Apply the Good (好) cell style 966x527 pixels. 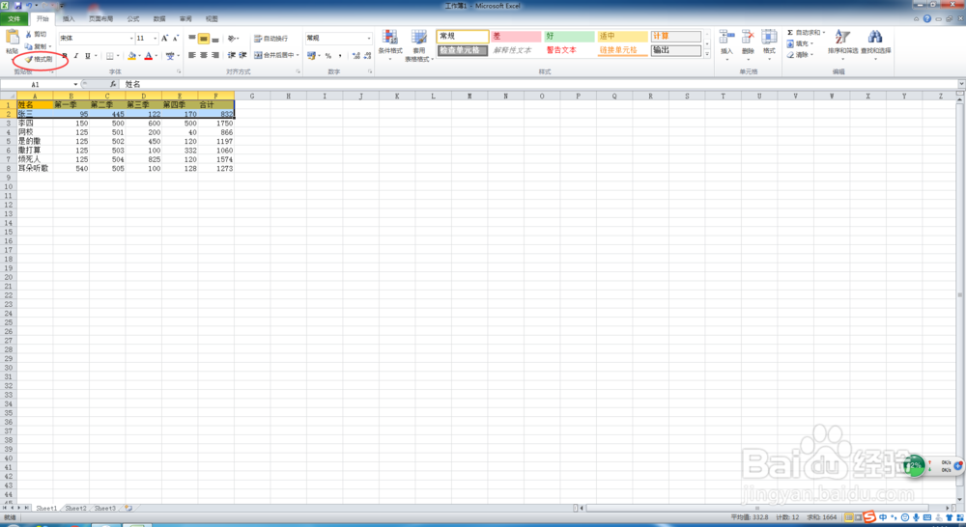(569, 37)
